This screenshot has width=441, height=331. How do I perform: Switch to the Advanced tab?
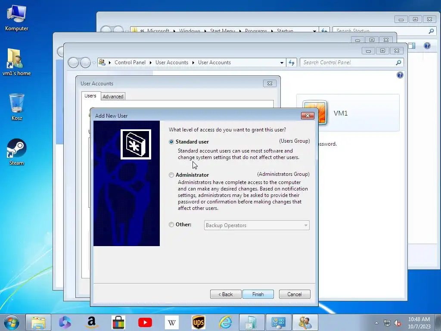[113, 96]
